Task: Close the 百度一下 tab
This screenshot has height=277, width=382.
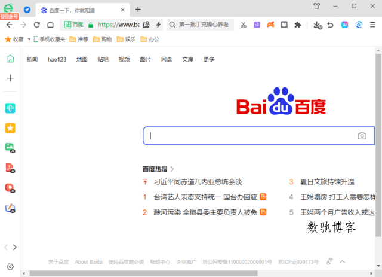Action: 123,10
